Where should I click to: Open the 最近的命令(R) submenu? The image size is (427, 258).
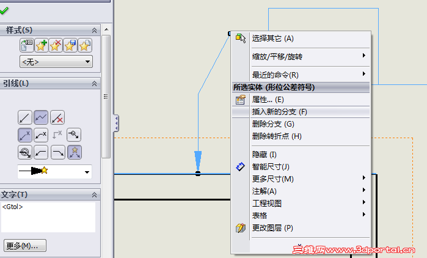(x=301, y=75)
